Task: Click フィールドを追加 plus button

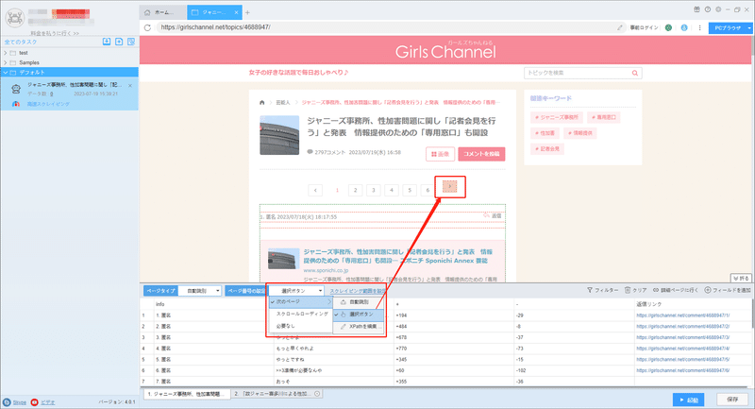Action: click(728, 290)
